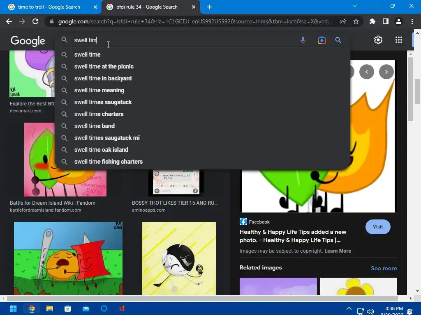The height and width of the screenshot is (315, 421).
Task: Open 'BOSSY THOT LIKES TIER 15' result
Action: pyautogui.click(x=175, y=203)
